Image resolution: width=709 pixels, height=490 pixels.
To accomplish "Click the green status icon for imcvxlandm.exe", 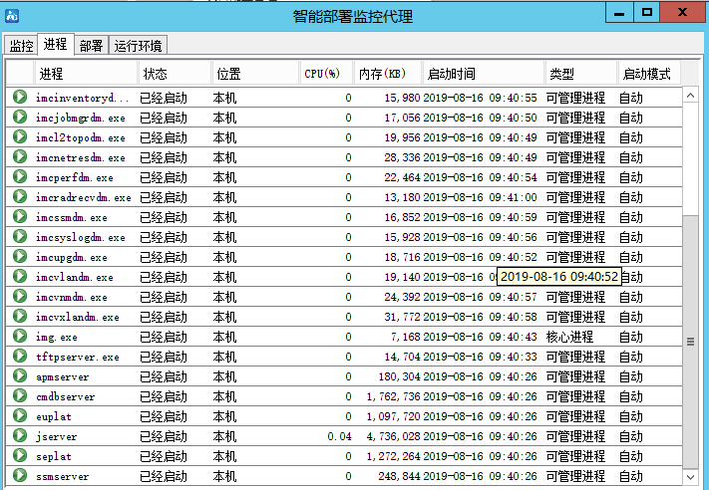I will pyautogui.click(x=20, y=316).
